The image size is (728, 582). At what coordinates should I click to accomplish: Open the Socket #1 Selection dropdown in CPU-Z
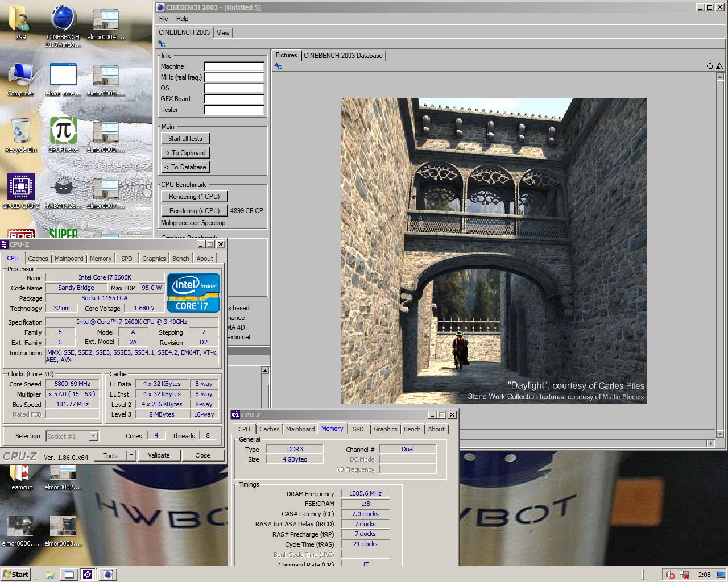[72, 436]
